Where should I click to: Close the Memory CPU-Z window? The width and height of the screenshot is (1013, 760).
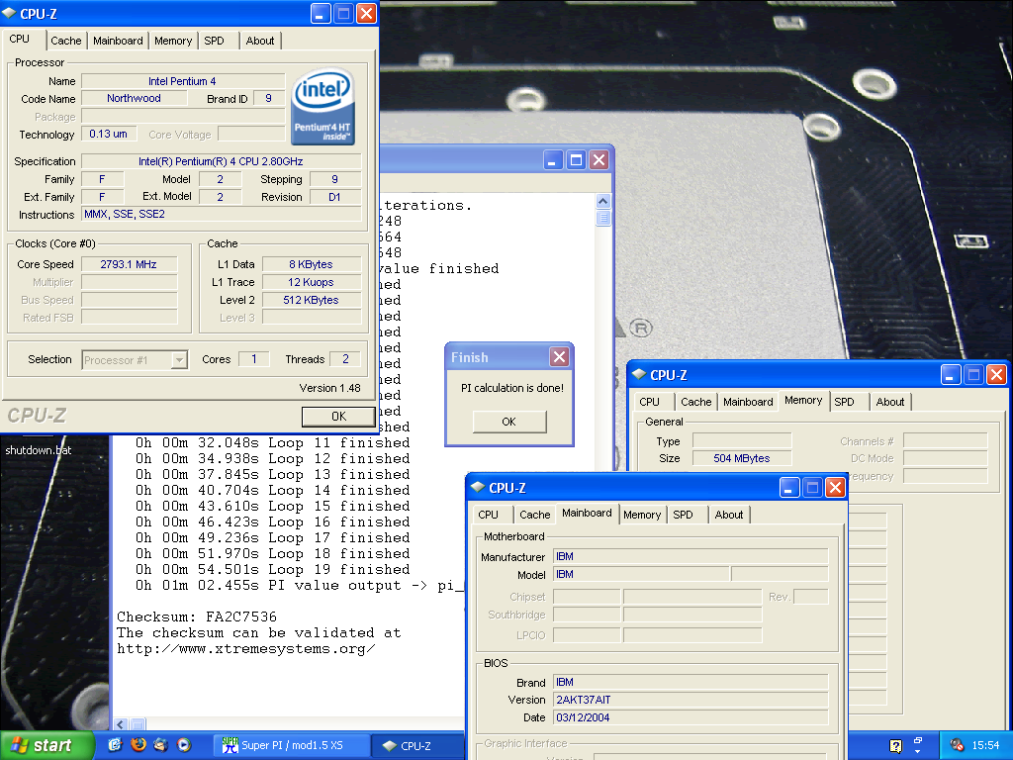click(996, 375)
